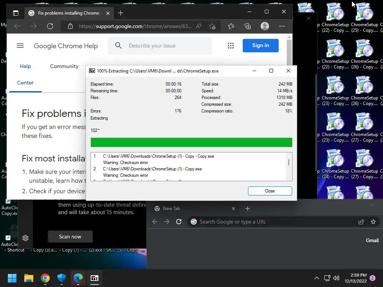Image resolution: width=383 pixels, height=287 pixels.
Task: Click Scan now in Windows Security
Action: [70, 237]
